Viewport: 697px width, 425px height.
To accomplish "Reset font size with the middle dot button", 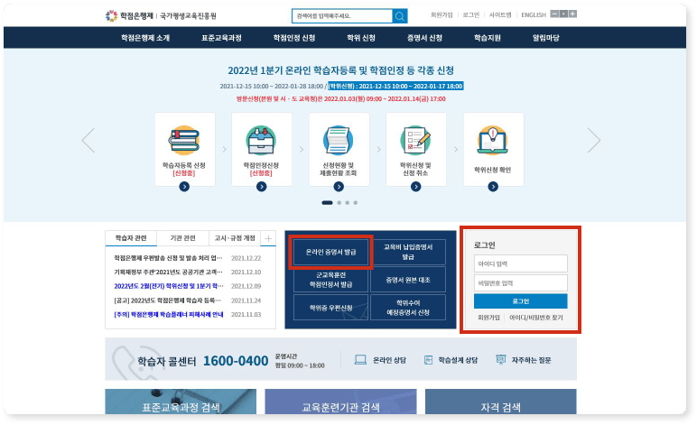I will click(x=563, y=14).
